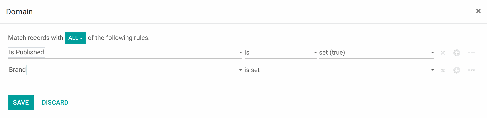Add a new rule after Brand
487x118 pixels.
[457, 70]
